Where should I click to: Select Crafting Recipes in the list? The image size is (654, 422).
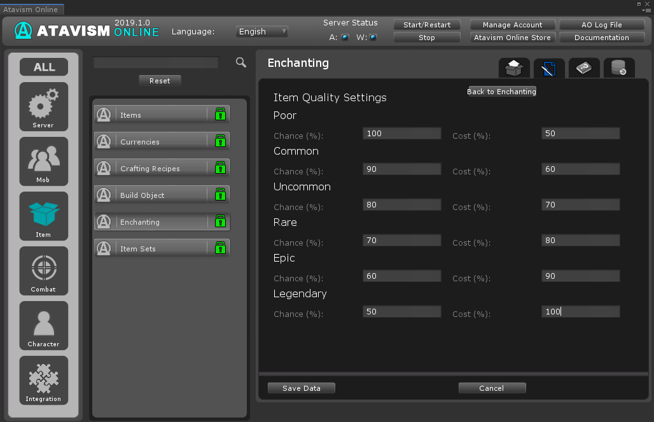pos(151,168)
